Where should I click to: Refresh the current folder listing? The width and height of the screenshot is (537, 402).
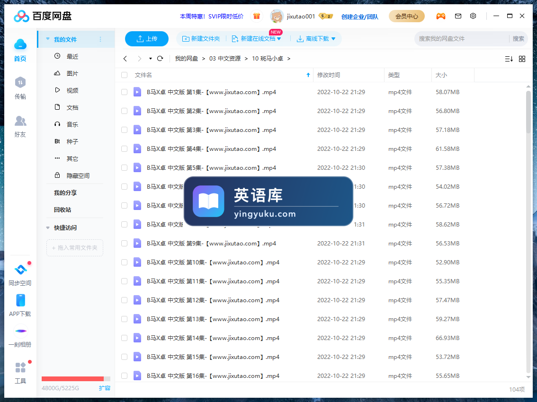(x=160, y=59)
